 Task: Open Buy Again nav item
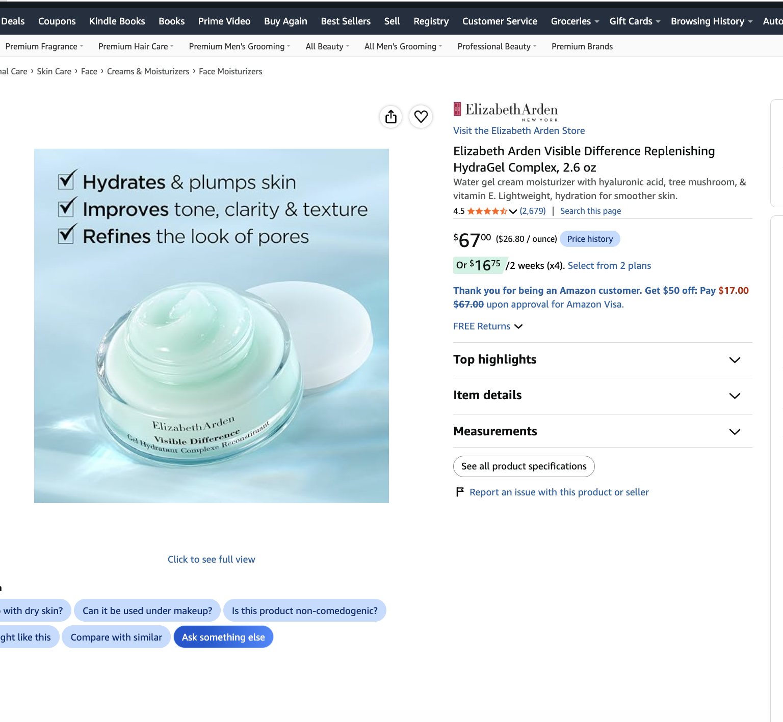click(x=285, y=21)
